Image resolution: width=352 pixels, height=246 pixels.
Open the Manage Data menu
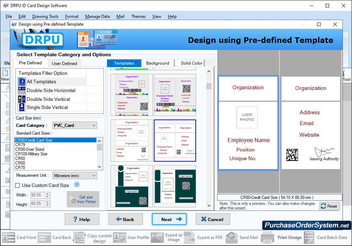point(98,17)
